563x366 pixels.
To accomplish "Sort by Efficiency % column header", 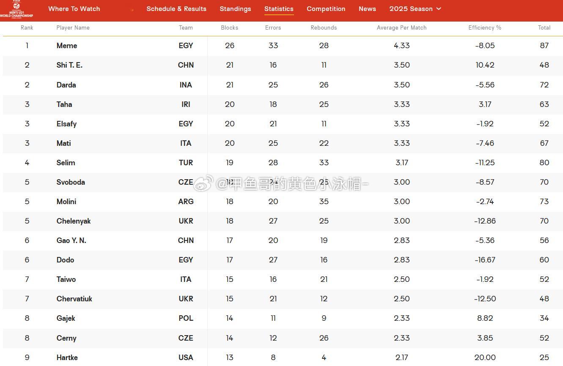I will click(485, 28).
